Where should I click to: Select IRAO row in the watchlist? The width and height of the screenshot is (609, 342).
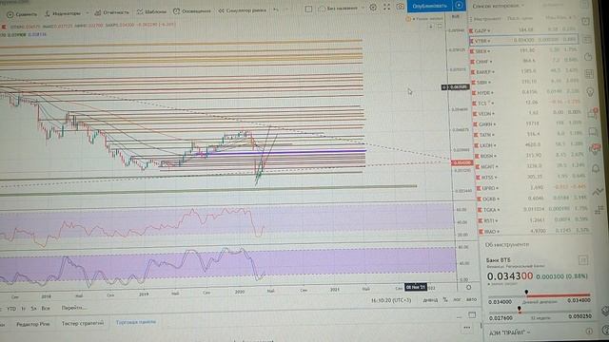535,232
